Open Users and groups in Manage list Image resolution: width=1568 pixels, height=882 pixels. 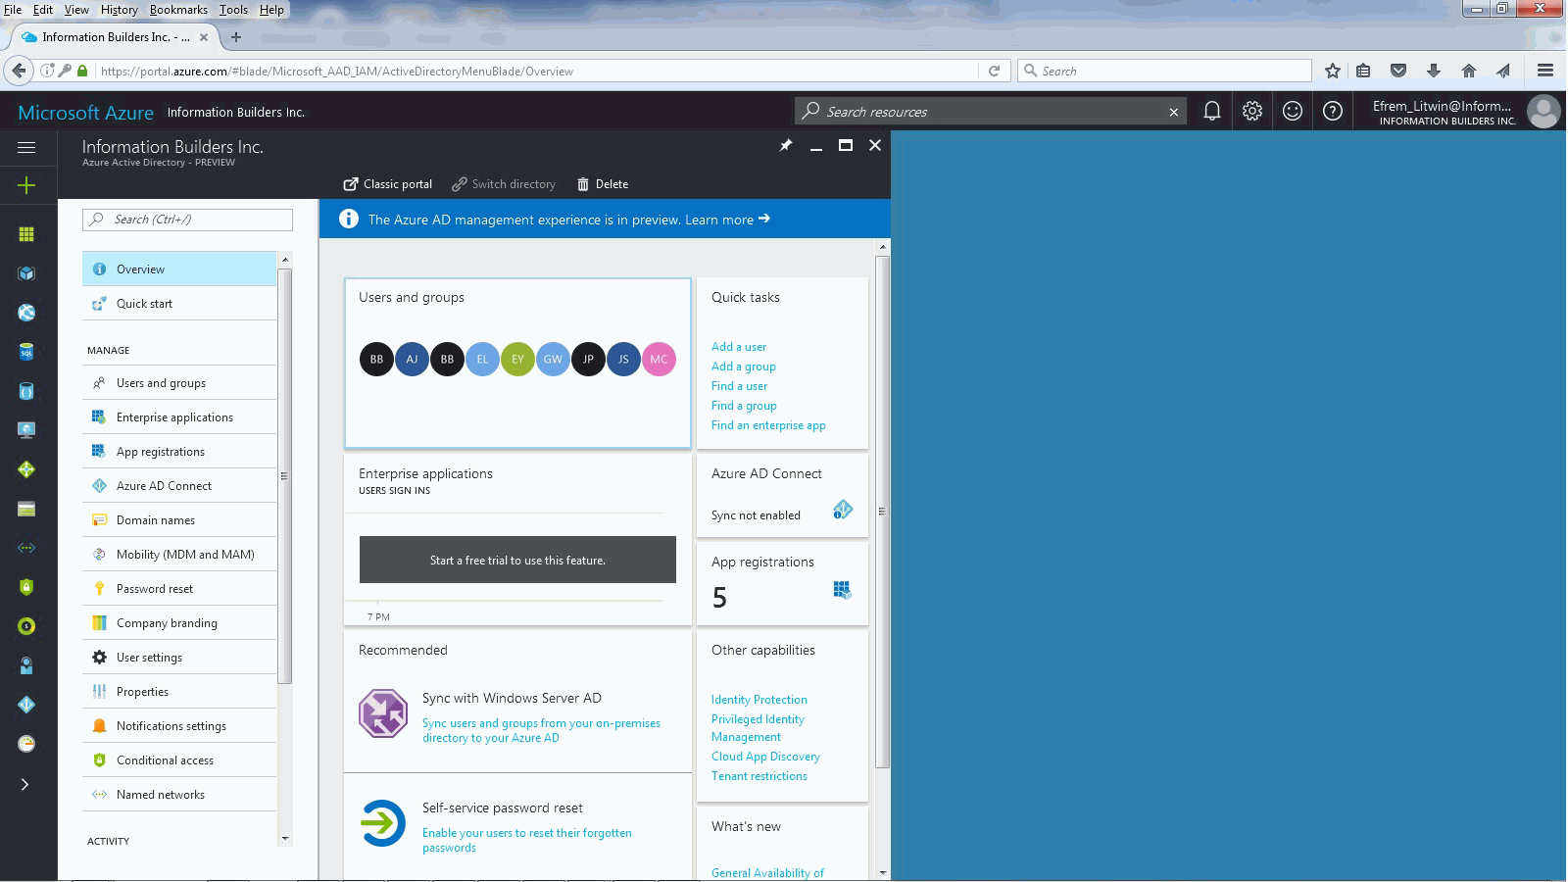(179, 382)
